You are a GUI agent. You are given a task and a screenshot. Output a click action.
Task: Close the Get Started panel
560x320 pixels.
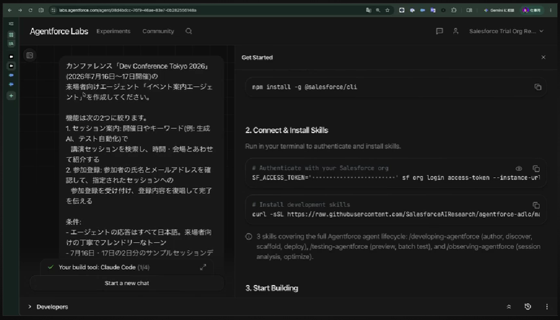pyautogui.click(x=543, y=57)
